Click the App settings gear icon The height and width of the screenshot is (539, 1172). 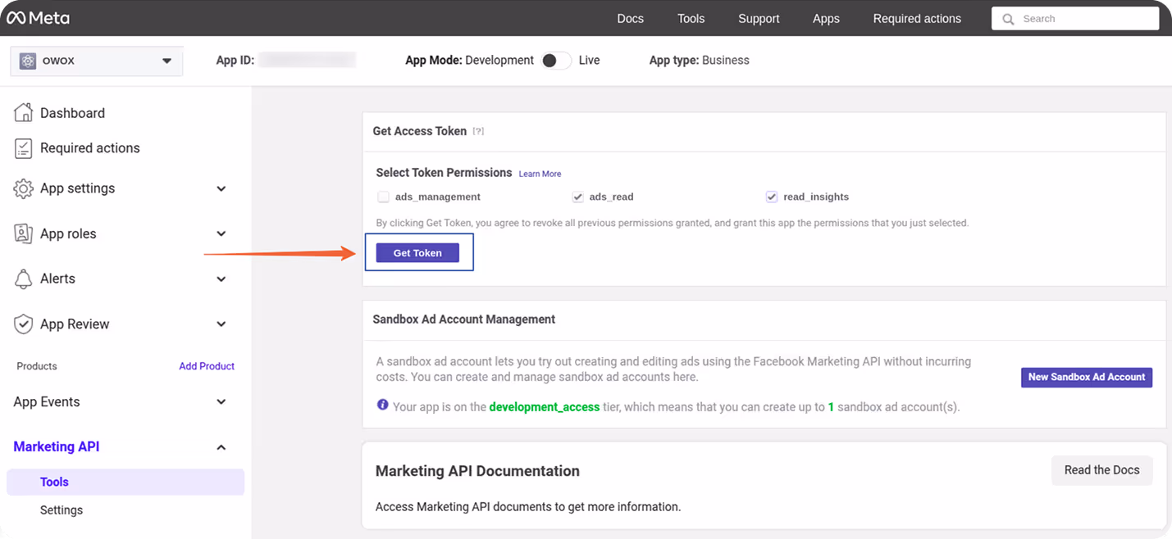coord(24,188)
